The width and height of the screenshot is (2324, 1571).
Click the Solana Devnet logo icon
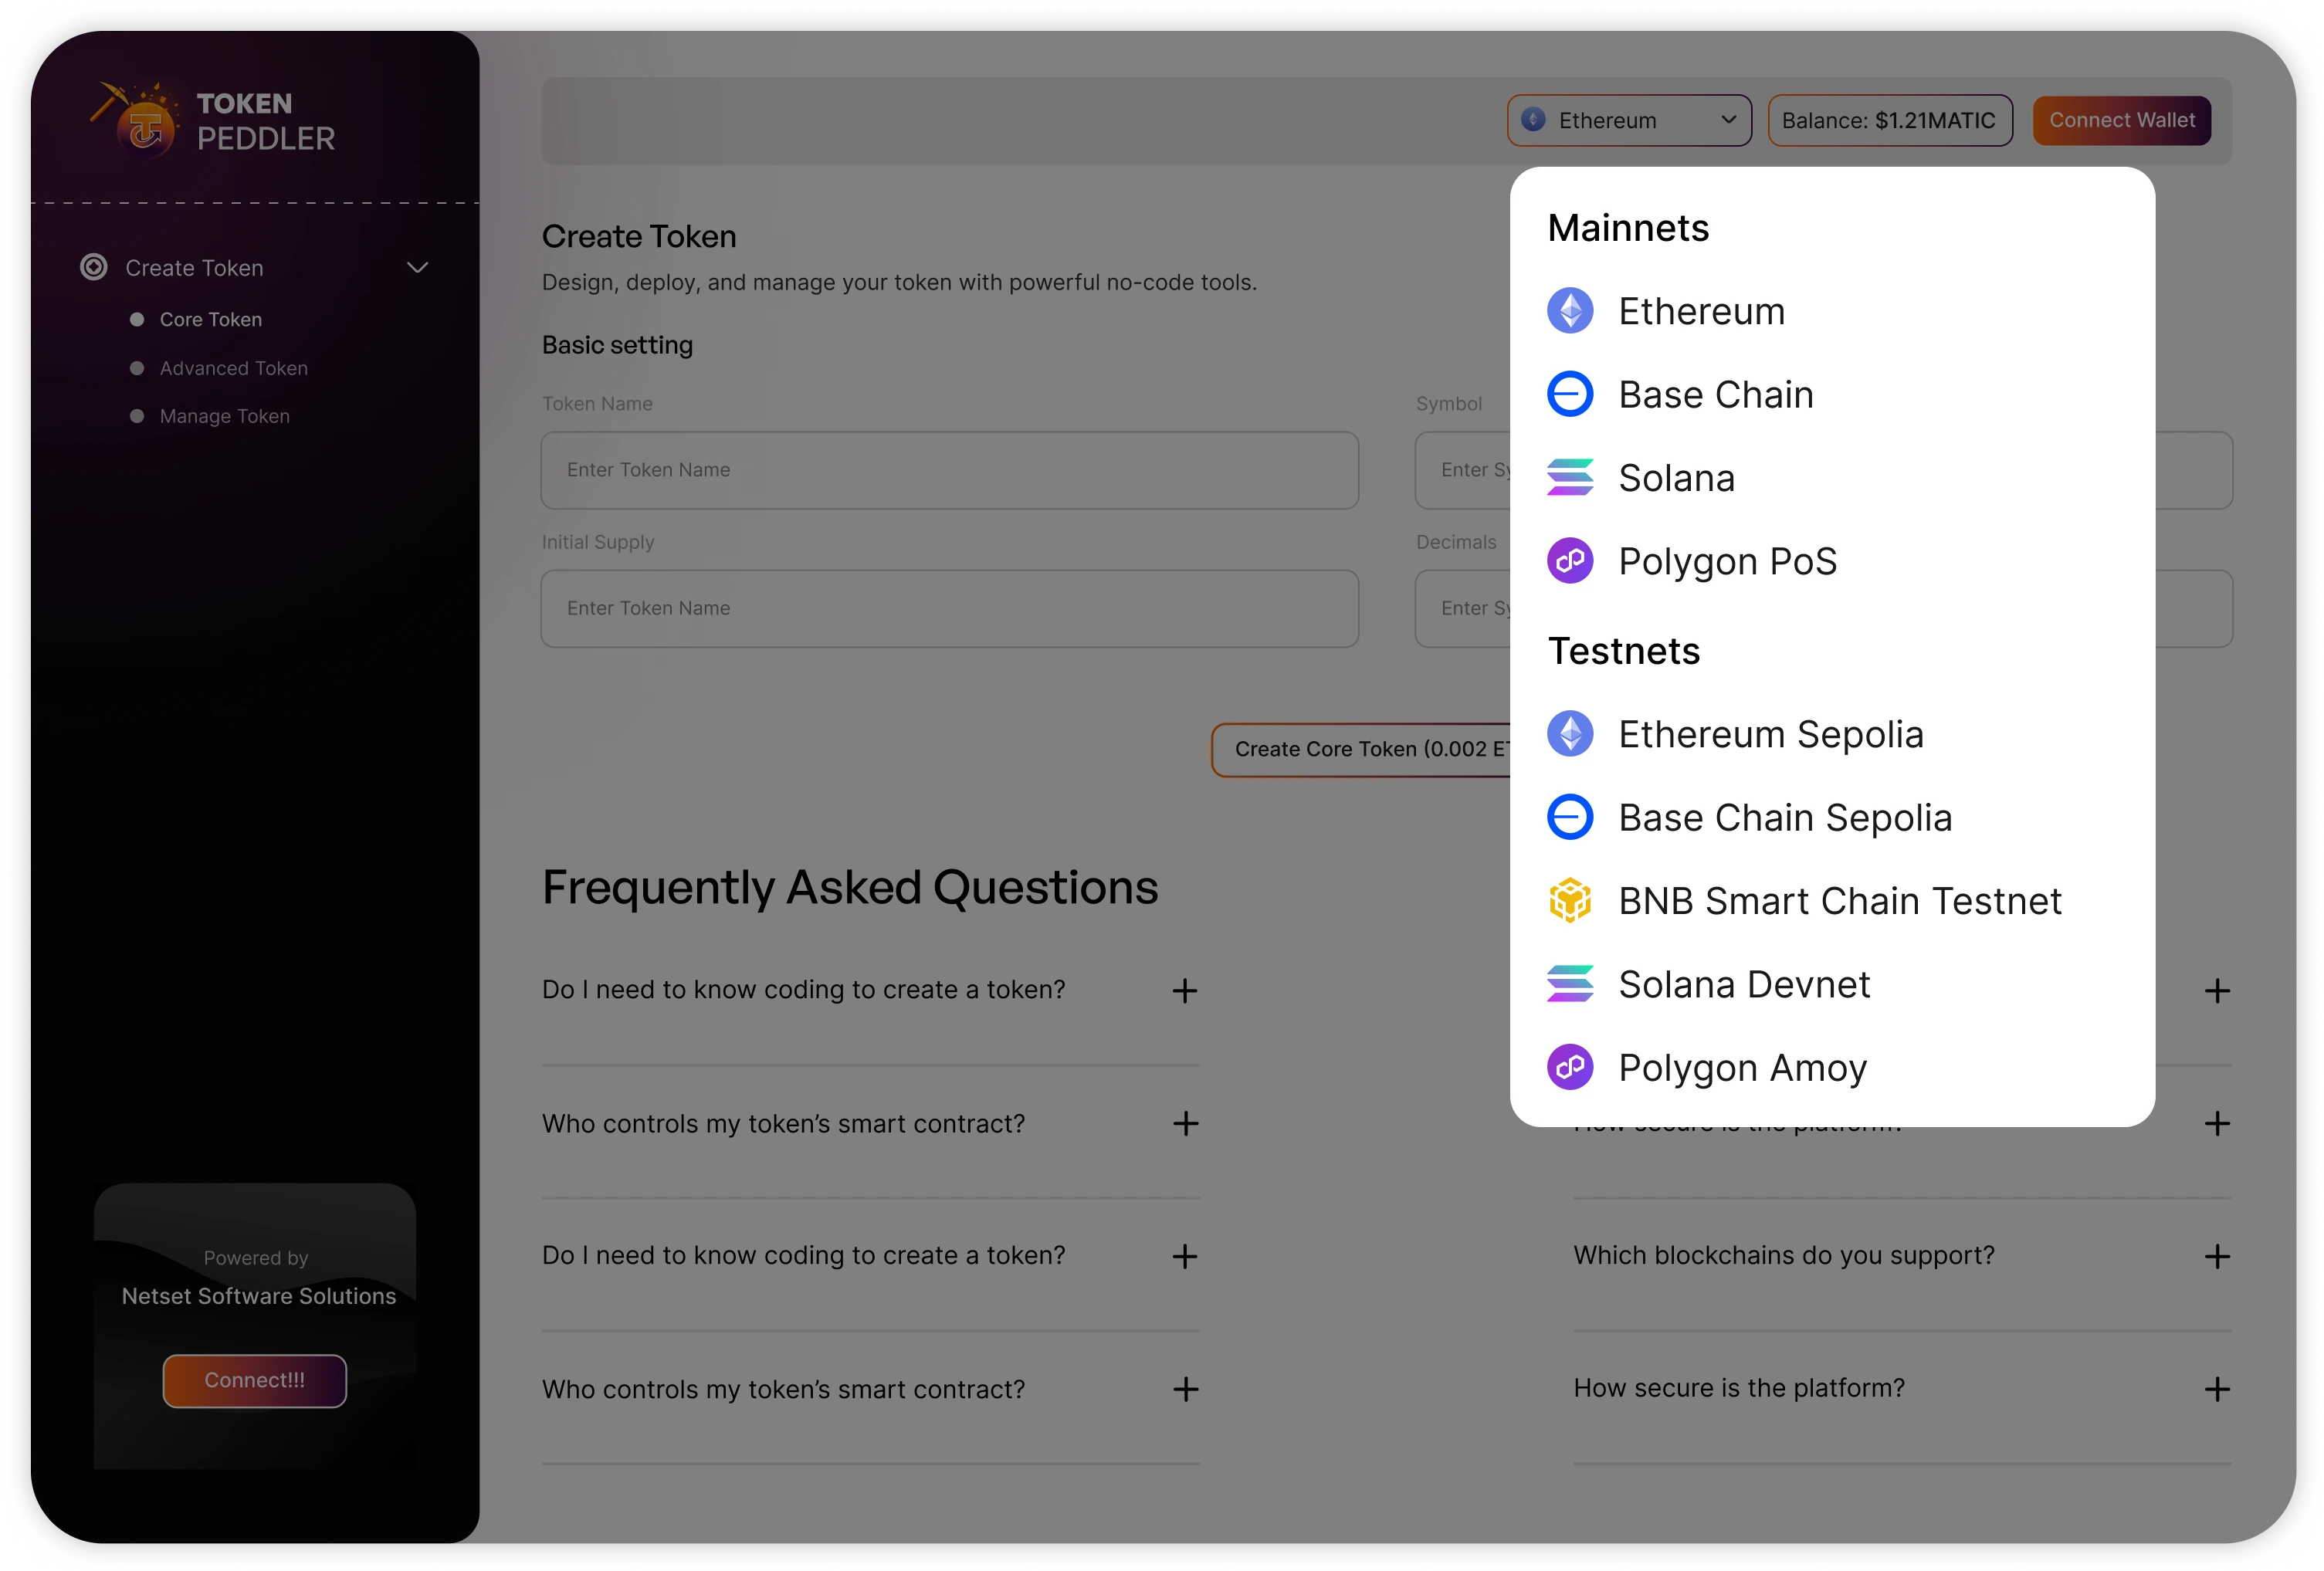(x=1570, y=984)
